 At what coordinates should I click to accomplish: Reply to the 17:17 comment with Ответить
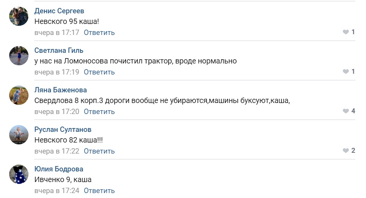tap(99, 32)
